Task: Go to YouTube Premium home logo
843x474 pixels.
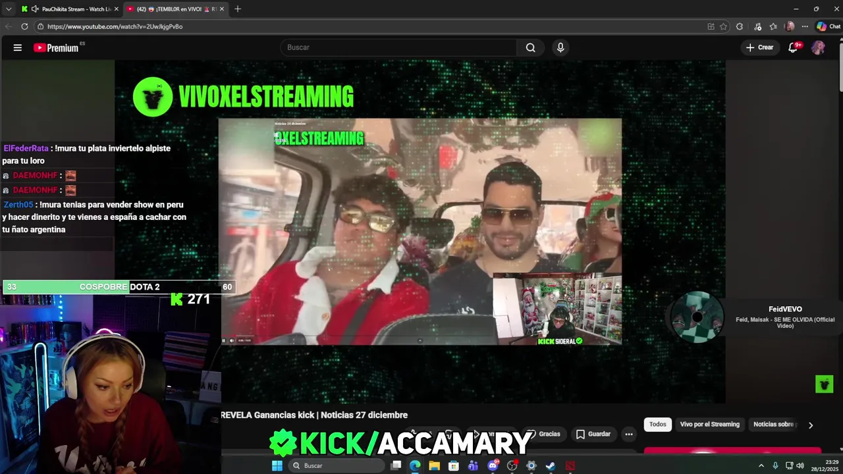Action: 56,47
